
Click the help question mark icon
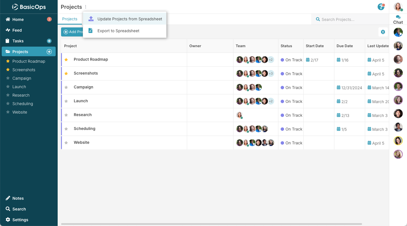click(x=381, y=7)
